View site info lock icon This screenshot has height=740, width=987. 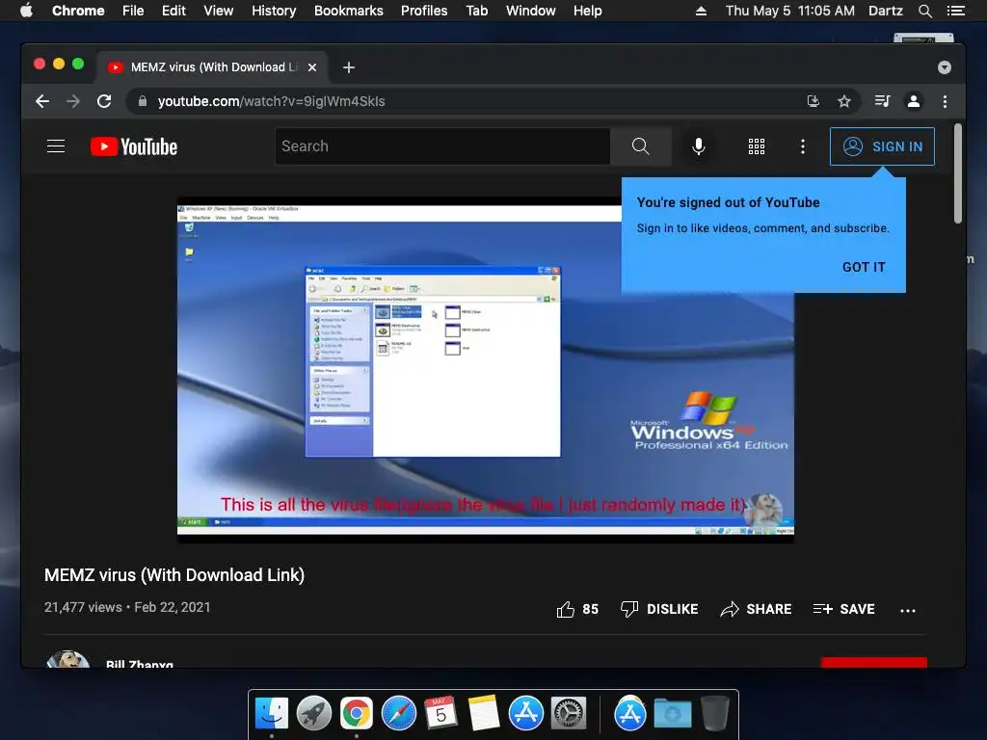point(143,101)
